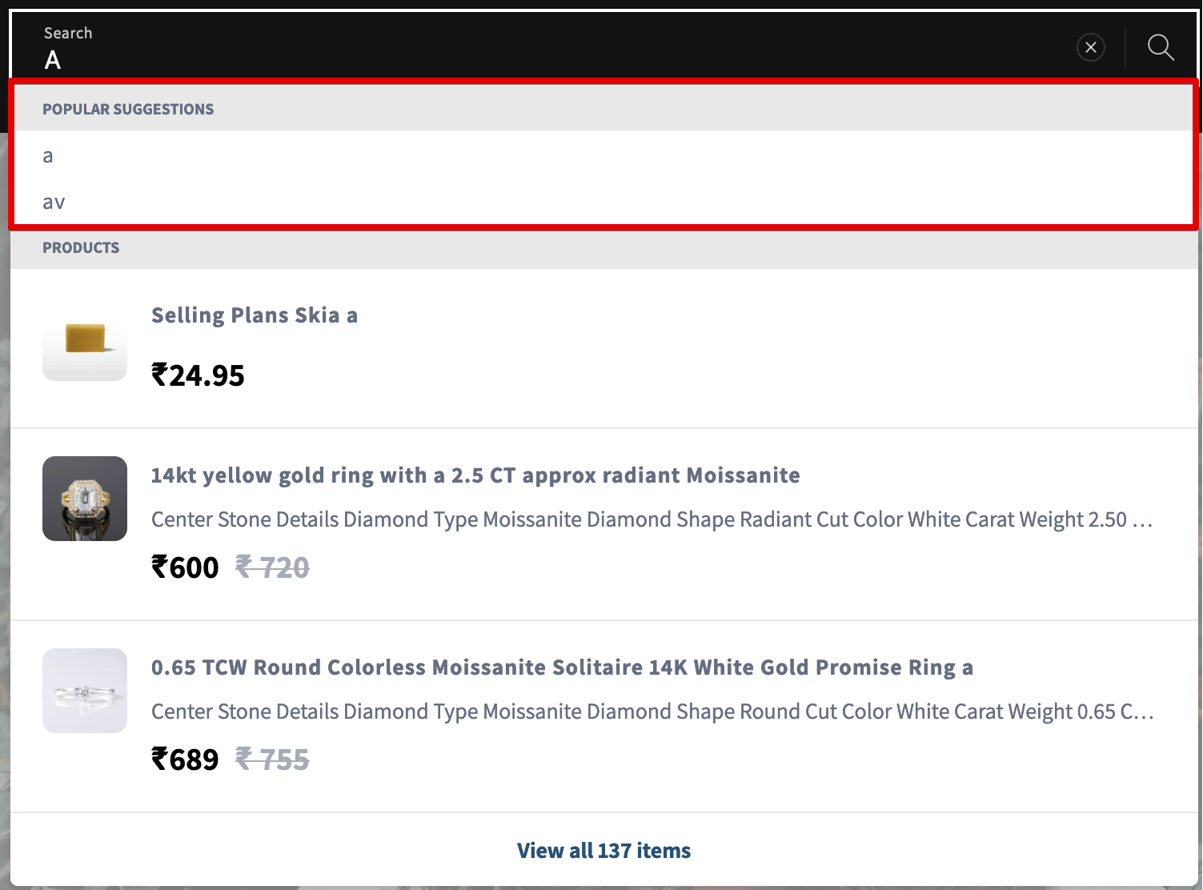
Task: Open the 0.65 TCW Round Colorless Moissanite ring
Action: coord(562,667)
